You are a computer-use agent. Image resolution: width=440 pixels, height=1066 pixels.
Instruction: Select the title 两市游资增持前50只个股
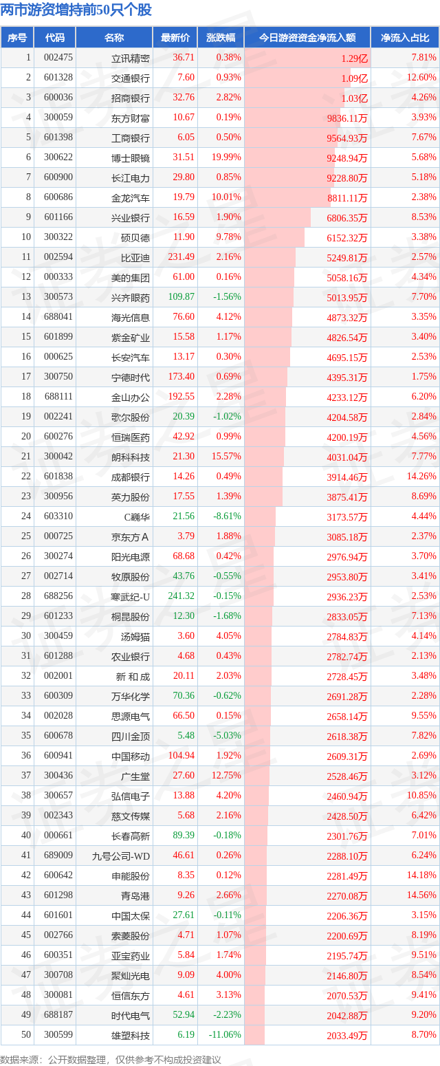76,10
